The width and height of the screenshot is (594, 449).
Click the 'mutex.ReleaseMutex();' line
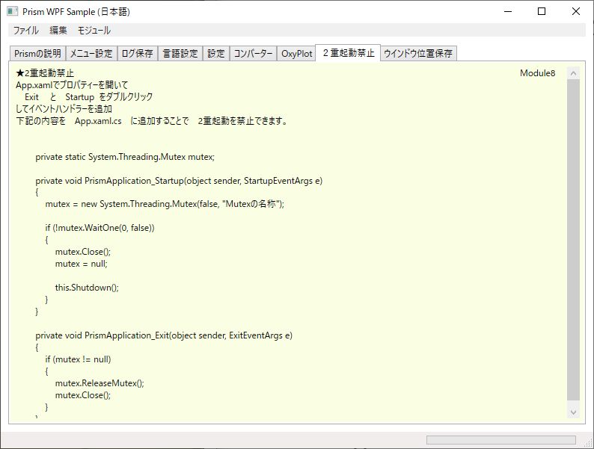point(99,383)
